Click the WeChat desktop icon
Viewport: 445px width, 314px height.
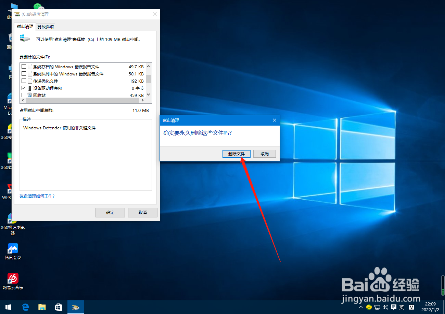pos(39,7)
